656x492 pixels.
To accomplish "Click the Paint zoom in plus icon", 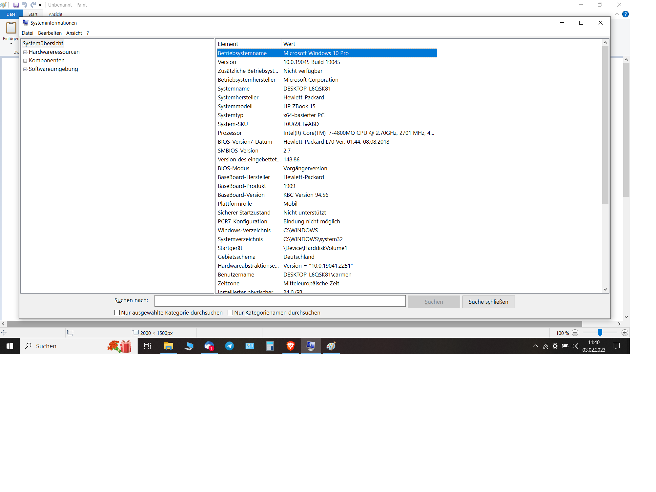I will coord(625,333).
